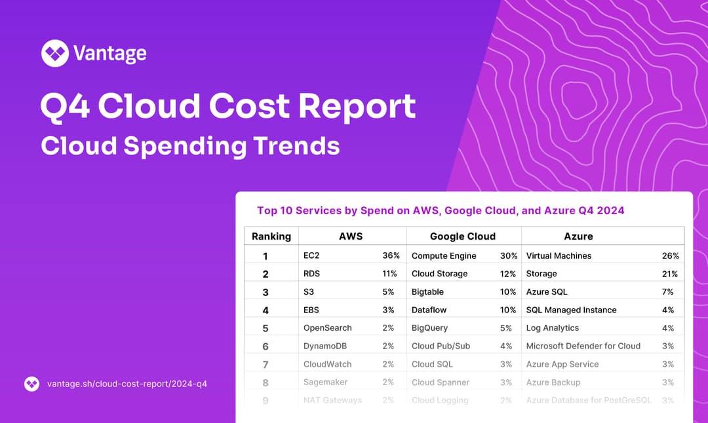Select the Ranking column header
The width and height of the screenshot is (708, 423).
(x=271, y=236)
